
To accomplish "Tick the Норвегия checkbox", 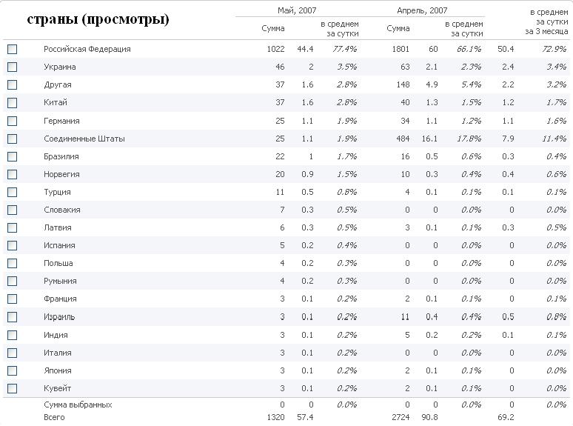I will 12,174.
